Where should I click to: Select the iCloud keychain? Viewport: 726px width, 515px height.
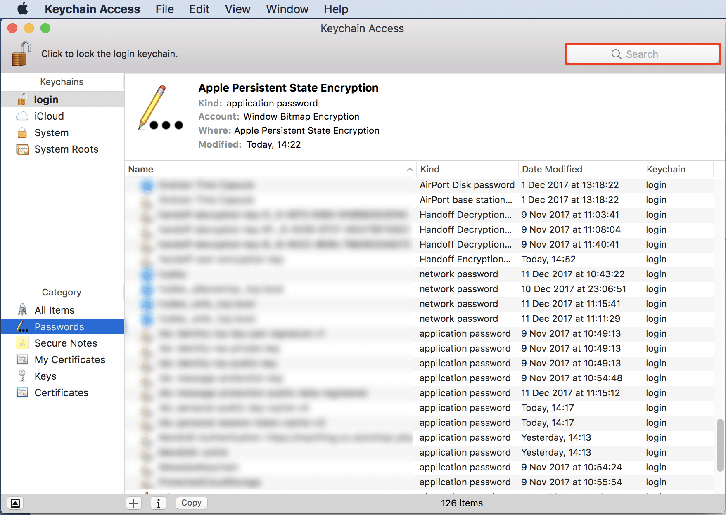click(x=62, y=116)
